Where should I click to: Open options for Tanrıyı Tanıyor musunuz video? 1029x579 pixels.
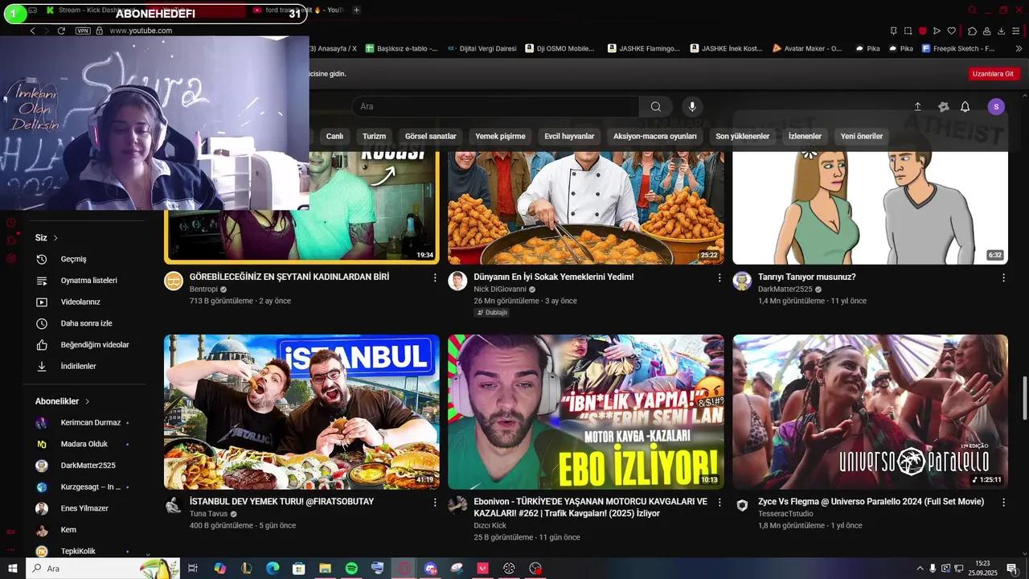click(x=1003, y=277)
